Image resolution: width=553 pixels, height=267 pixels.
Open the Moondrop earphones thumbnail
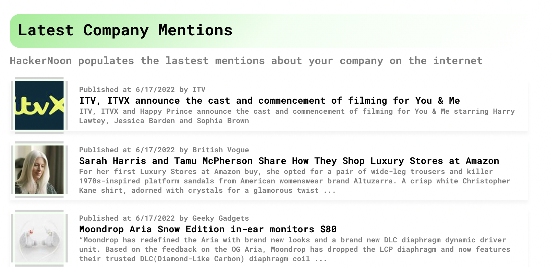[39, 238]
